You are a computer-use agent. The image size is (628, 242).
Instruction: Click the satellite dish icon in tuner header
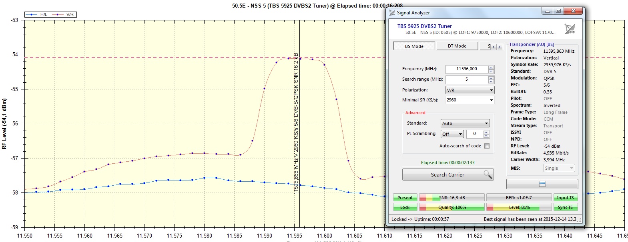[569, 29]
